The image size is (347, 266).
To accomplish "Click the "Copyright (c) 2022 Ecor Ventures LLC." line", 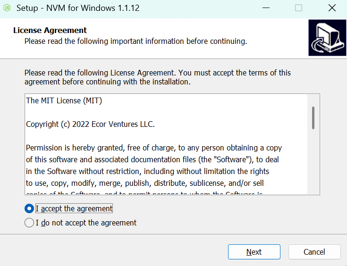I will 90,124.
